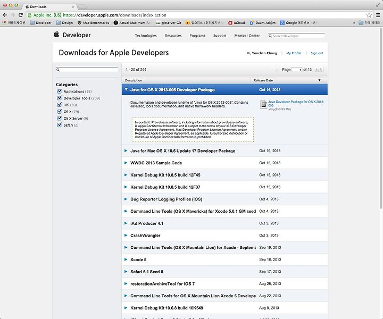Open My Profile link
Viewport: 383px width, 319px height.
click(x=294, y=53)
